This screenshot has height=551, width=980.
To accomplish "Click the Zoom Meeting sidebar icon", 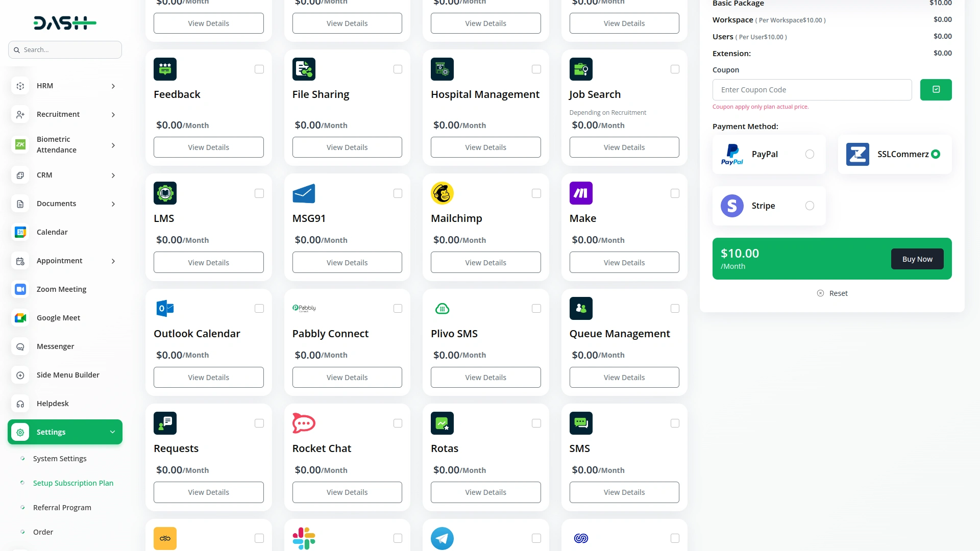I will pyautogui.click(x=20, y=289).
